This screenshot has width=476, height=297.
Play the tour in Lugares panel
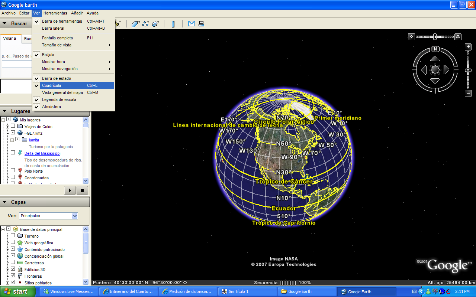pyautogui.click(x=70, y=190)
